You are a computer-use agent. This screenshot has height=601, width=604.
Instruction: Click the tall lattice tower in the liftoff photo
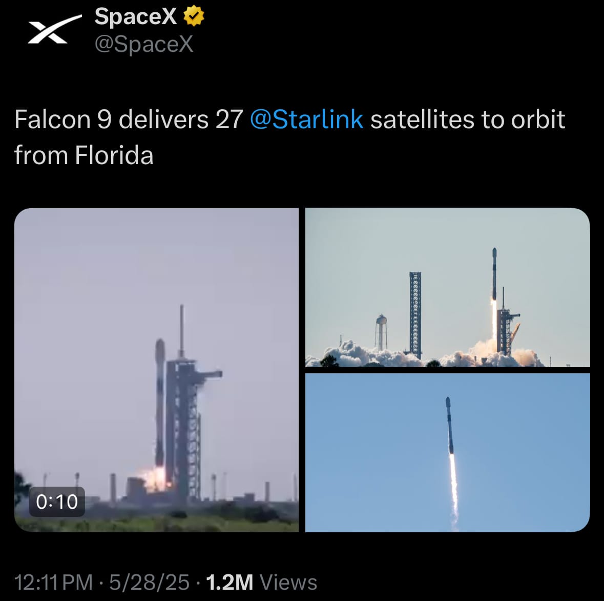click(415, 315)
